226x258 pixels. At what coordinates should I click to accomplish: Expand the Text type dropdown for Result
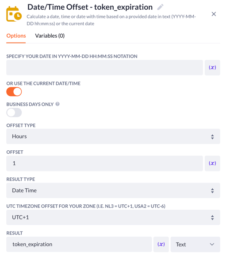click(x=195, y=244)
